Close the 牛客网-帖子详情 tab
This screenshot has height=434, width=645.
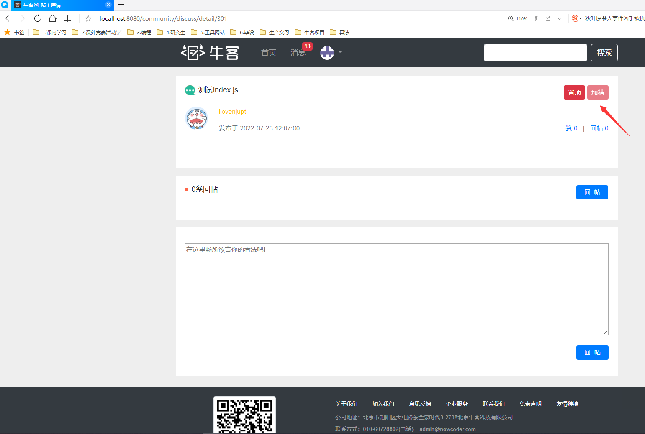(x=108, y=5)
